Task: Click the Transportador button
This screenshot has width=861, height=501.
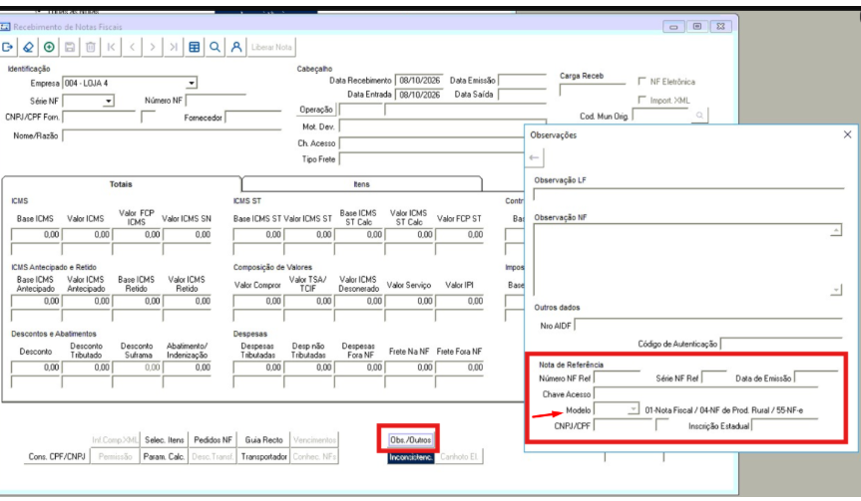Action: click(x=263, y=456)
